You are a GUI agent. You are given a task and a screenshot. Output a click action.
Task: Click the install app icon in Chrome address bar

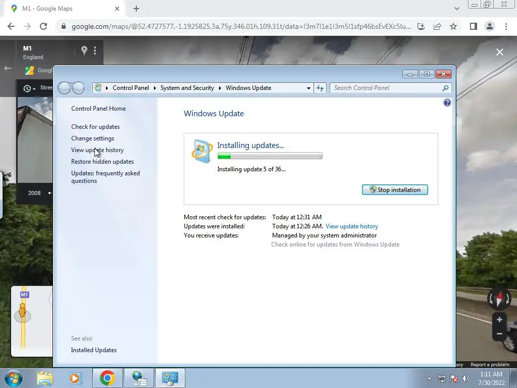421,26
